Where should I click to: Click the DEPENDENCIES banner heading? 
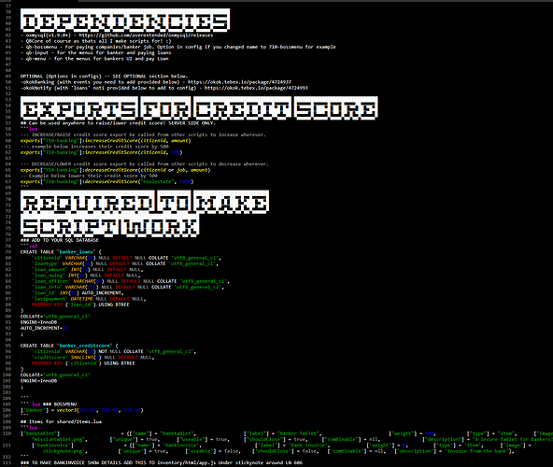pos(125,21)
